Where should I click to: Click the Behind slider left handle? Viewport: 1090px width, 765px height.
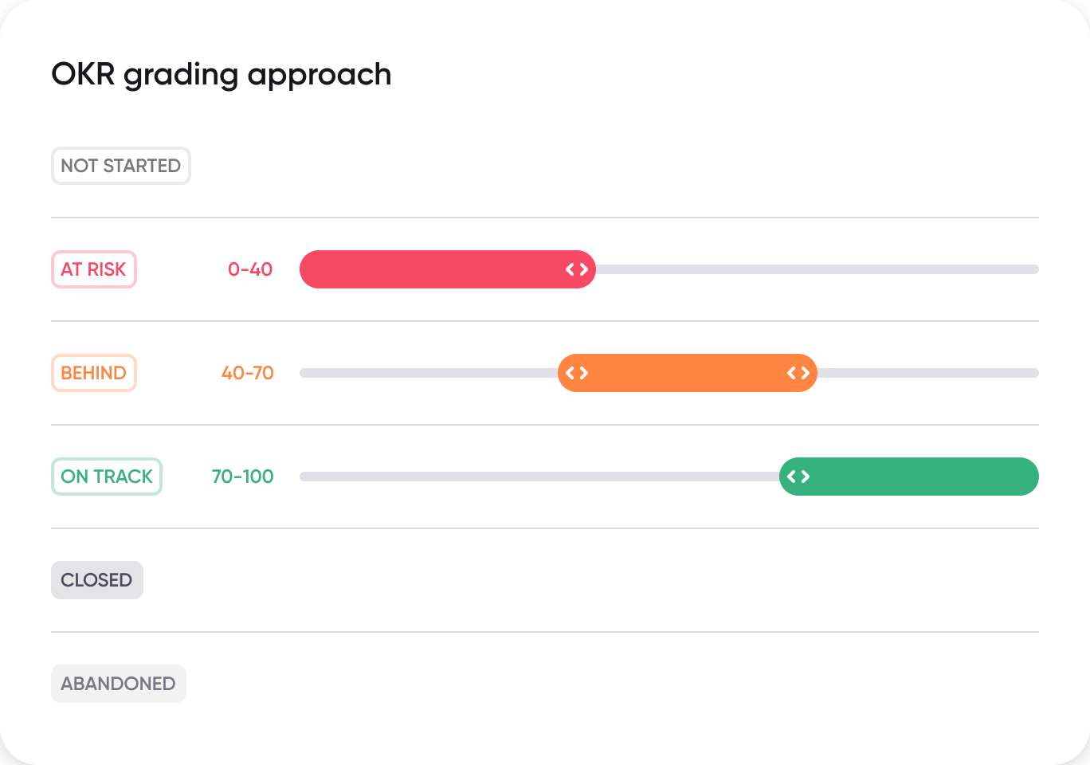click(577, 373)
